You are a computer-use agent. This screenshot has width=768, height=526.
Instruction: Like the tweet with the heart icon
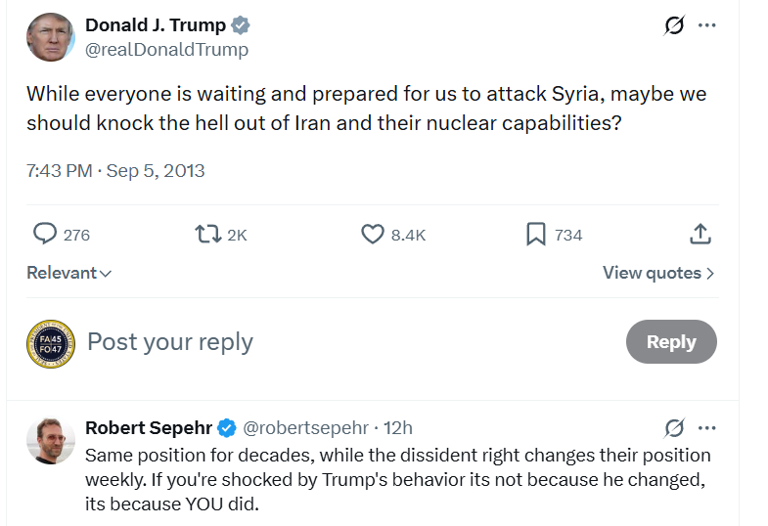pos(373,234)
